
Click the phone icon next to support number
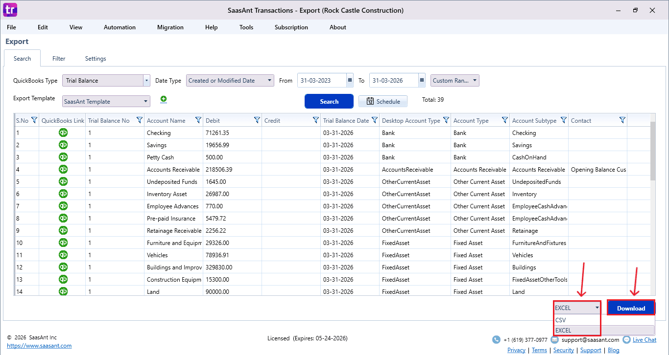[496, 339]
